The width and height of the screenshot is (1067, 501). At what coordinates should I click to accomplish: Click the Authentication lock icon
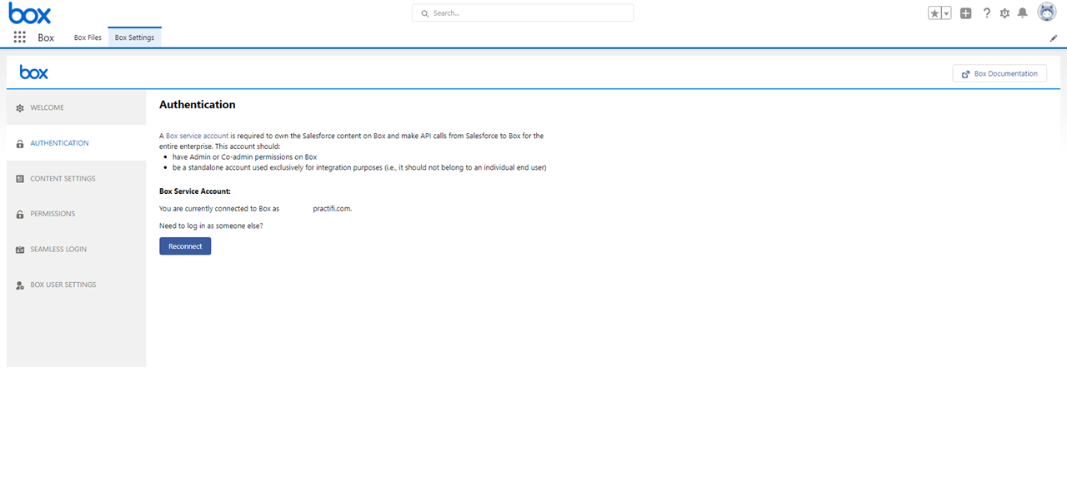(20, 144)
